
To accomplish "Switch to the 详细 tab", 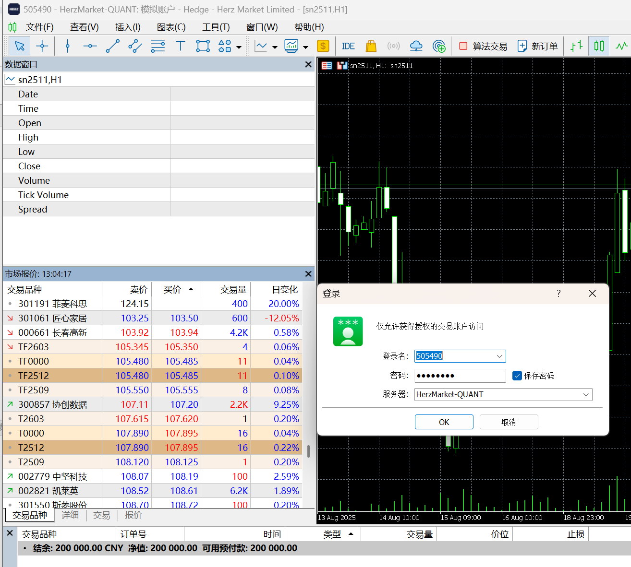I will click(70, 515).
